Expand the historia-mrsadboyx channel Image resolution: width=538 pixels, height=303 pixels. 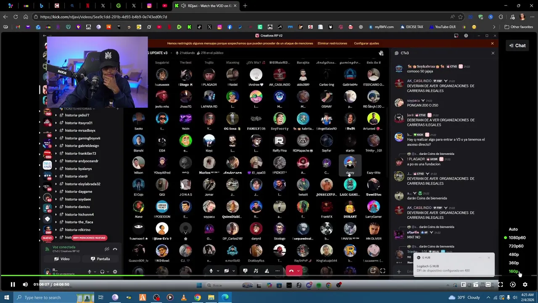(x=55, y=130)
